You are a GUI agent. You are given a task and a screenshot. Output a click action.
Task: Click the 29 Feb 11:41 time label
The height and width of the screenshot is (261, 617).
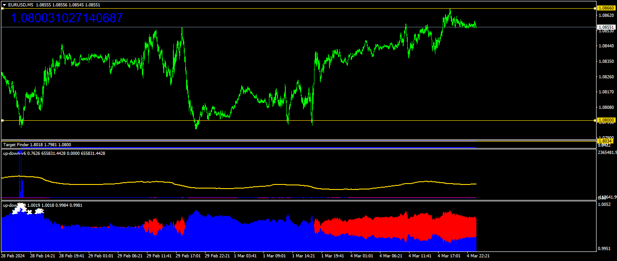coord(159,256)
